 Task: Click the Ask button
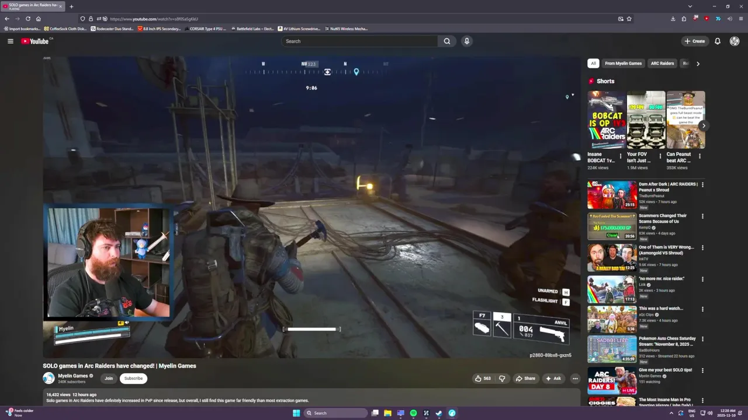(553, 378)
